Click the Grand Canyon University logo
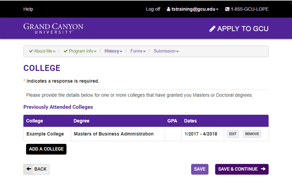The image size is (292, 186). pos(53,28)
